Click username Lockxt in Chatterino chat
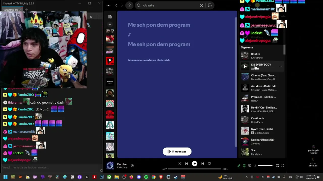Viewport: 323px width, 181px height. [x=18, y=153]
